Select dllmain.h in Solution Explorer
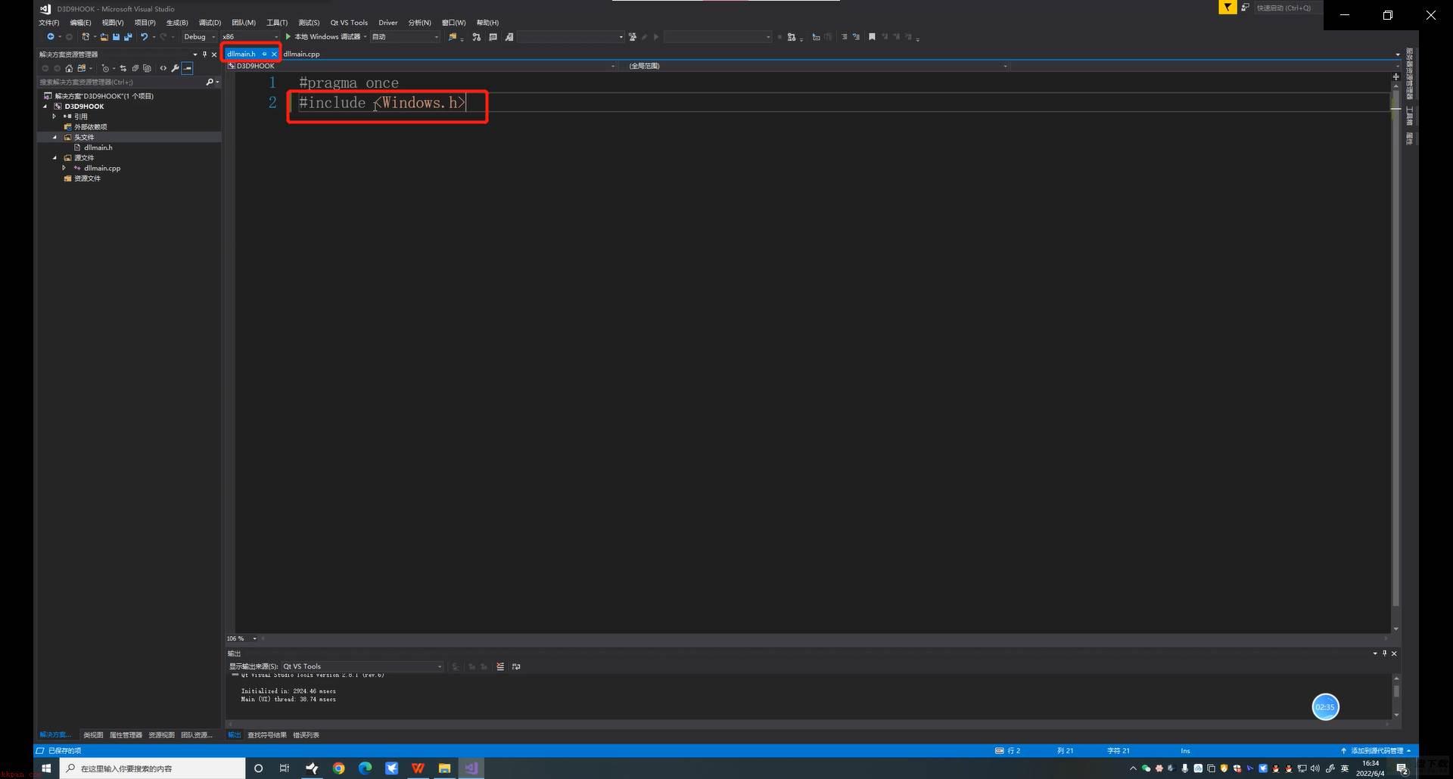This screenshot has width=1453, height=779. click(x=98, y=147)
